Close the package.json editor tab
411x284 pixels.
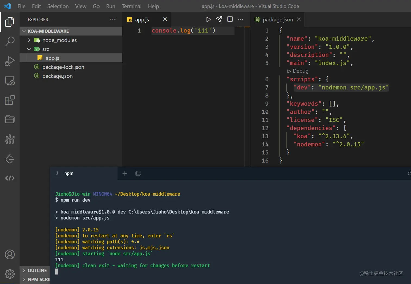click(x=299, y=19)
